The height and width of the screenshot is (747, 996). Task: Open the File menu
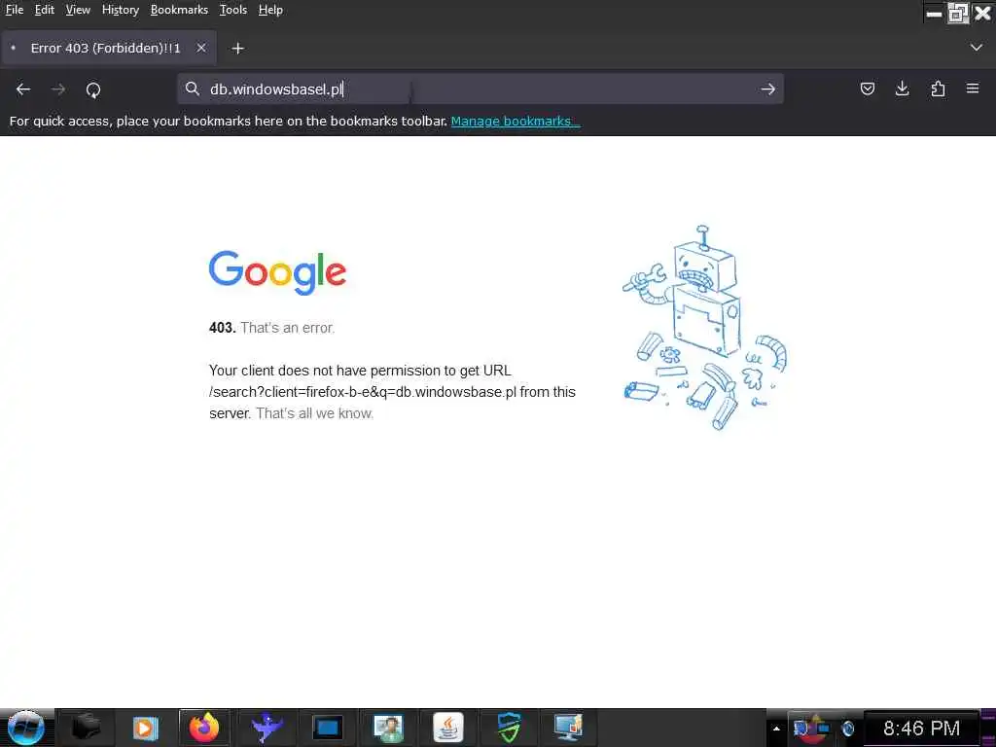point(14,10)
